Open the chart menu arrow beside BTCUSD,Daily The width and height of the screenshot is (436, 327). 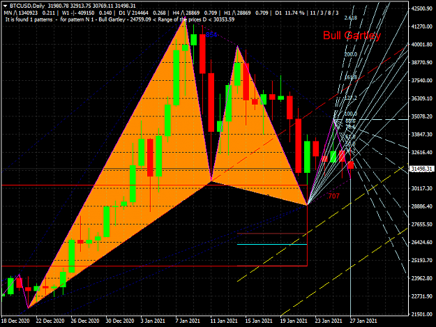pyautogui.click(x=6, y=6)
